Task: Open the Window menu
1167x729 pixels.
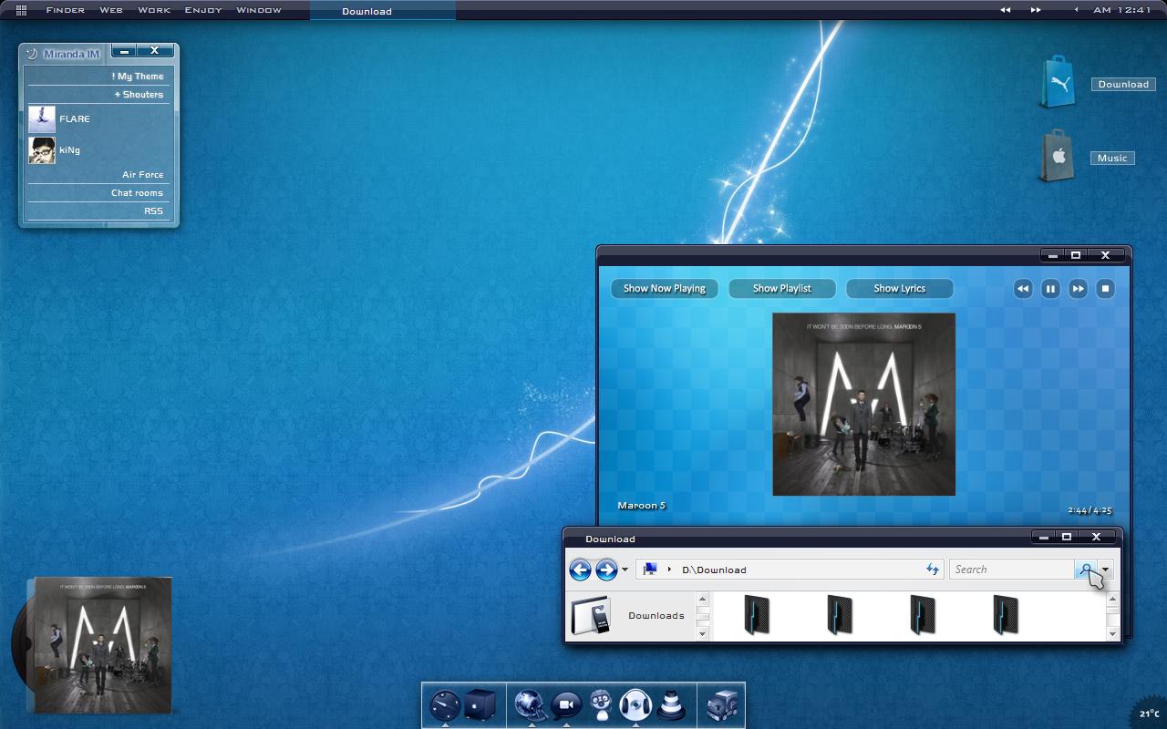Action: point(259,10)
